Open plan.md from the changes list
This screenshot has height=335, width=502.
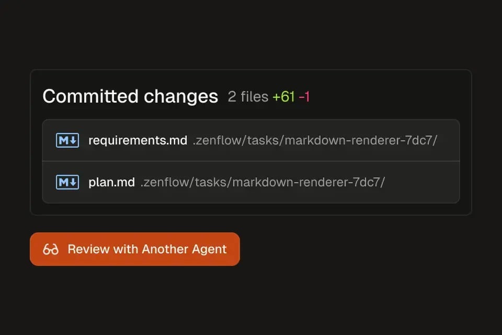[112, 182]
